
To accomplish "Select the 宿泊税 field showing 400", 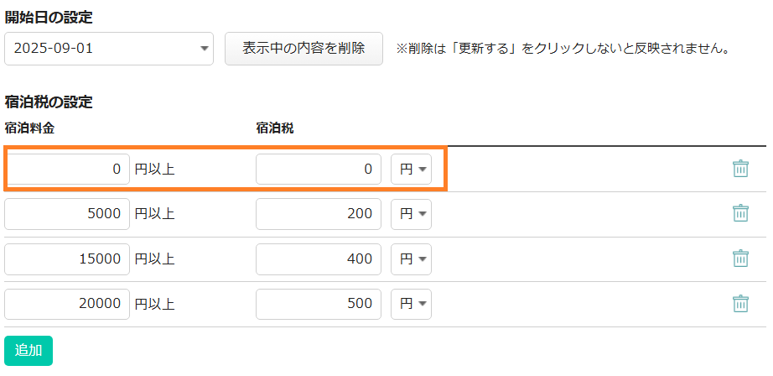I will tap(319, 259).
